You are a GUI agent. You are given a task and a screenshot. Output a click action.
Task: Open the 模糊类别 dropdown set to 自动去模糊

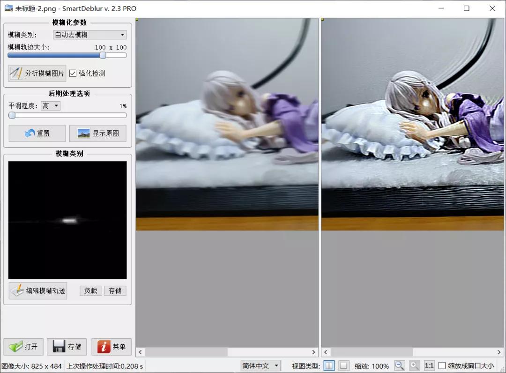(89, 35)
